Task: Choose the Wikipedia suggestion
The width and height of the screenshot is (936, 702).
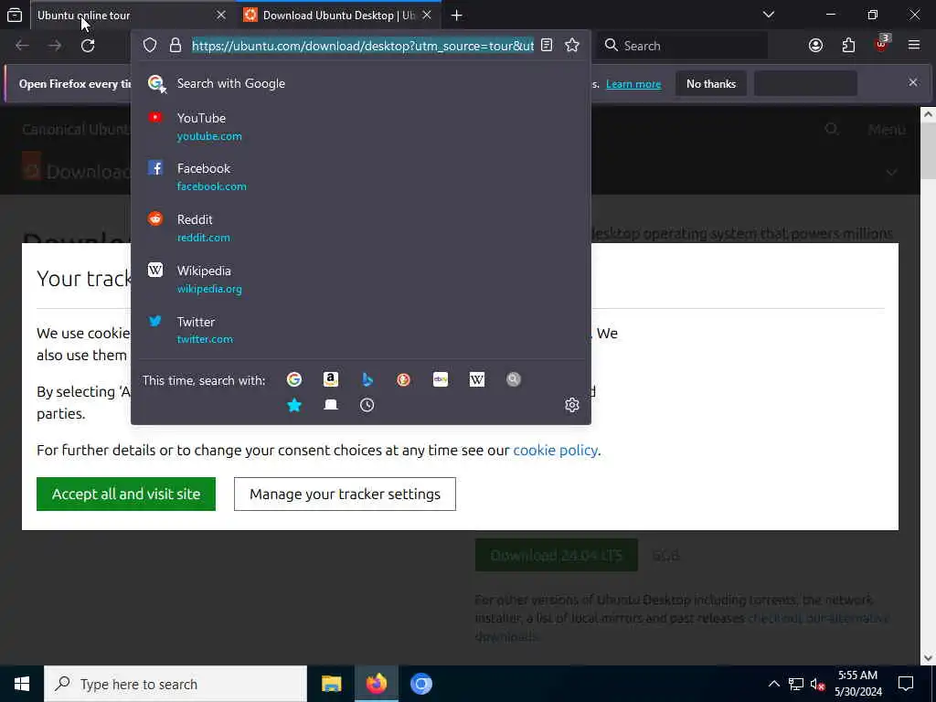Action: [360, 280]
